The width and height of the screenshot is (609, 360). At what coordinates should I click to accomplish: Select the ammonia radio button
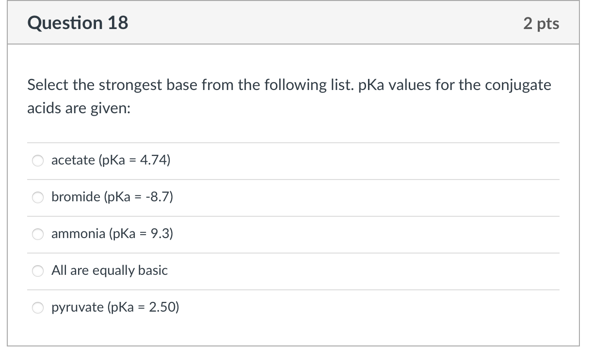click(38, 234)
